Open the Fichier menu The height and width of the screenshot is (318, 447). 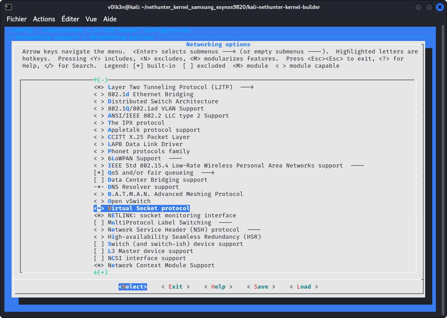pos(16,19)
